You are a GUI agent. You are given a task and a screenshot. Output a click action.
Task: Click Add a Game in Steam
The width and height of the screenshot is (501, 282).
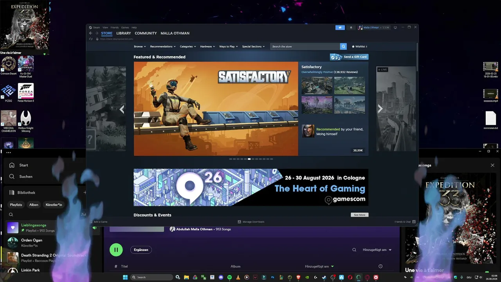(98, 222)
